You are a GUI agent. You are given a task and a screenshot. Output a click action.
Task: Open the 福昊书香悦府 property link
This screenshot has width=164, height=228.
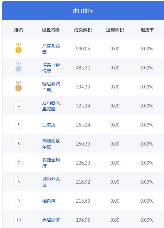(x=51, y=68)
